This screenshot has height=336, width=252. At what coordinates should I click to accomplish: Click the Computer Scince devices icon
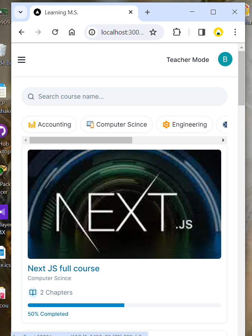coord(90,124)
